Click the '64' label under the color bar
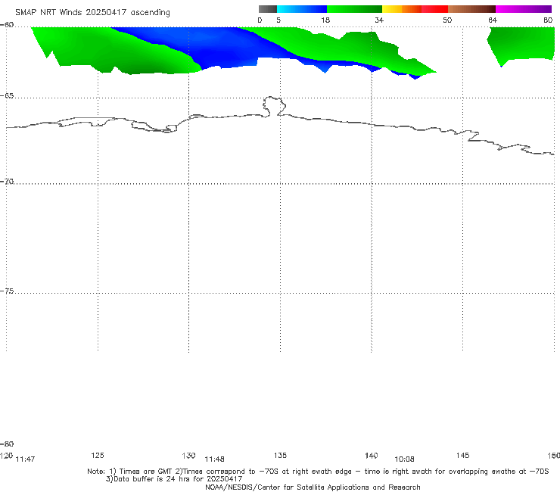The image size is (560, 492). [493, 20]
